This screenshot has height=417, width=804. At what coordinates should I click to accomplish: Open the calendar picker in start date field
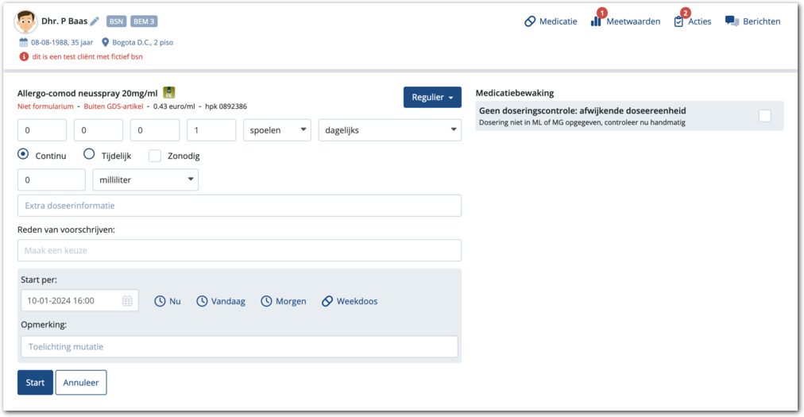127,301
